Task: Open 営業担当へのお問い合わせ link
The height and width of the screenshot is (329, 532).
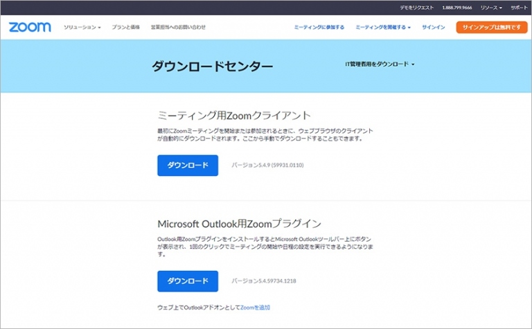Action: (x=178, y=27)
